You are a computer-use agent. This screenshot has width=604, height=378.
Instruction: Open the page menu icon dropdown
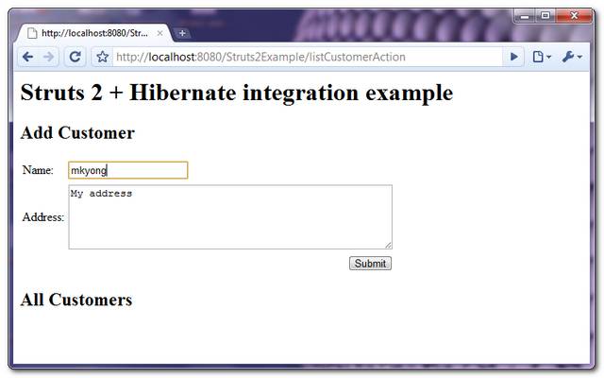[x=542, y=57]
